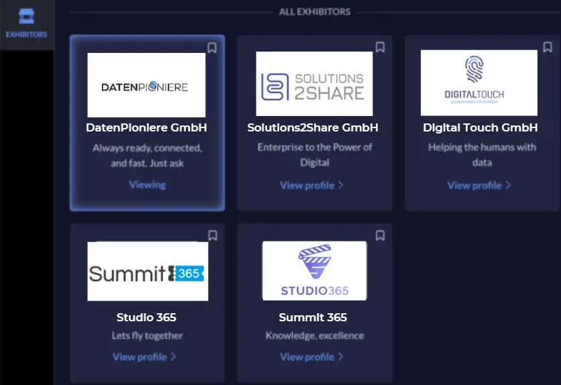Viewport: 561px width, 385px height.
Task: Click 'Enterprise to the Power of Digital' tagline
Action: click(x=315, y=155)
